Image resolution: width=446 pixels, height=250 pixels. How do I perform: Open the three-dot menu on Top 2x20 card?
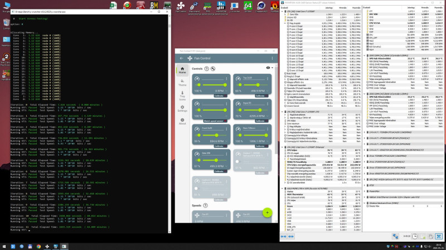pos(268,78)
